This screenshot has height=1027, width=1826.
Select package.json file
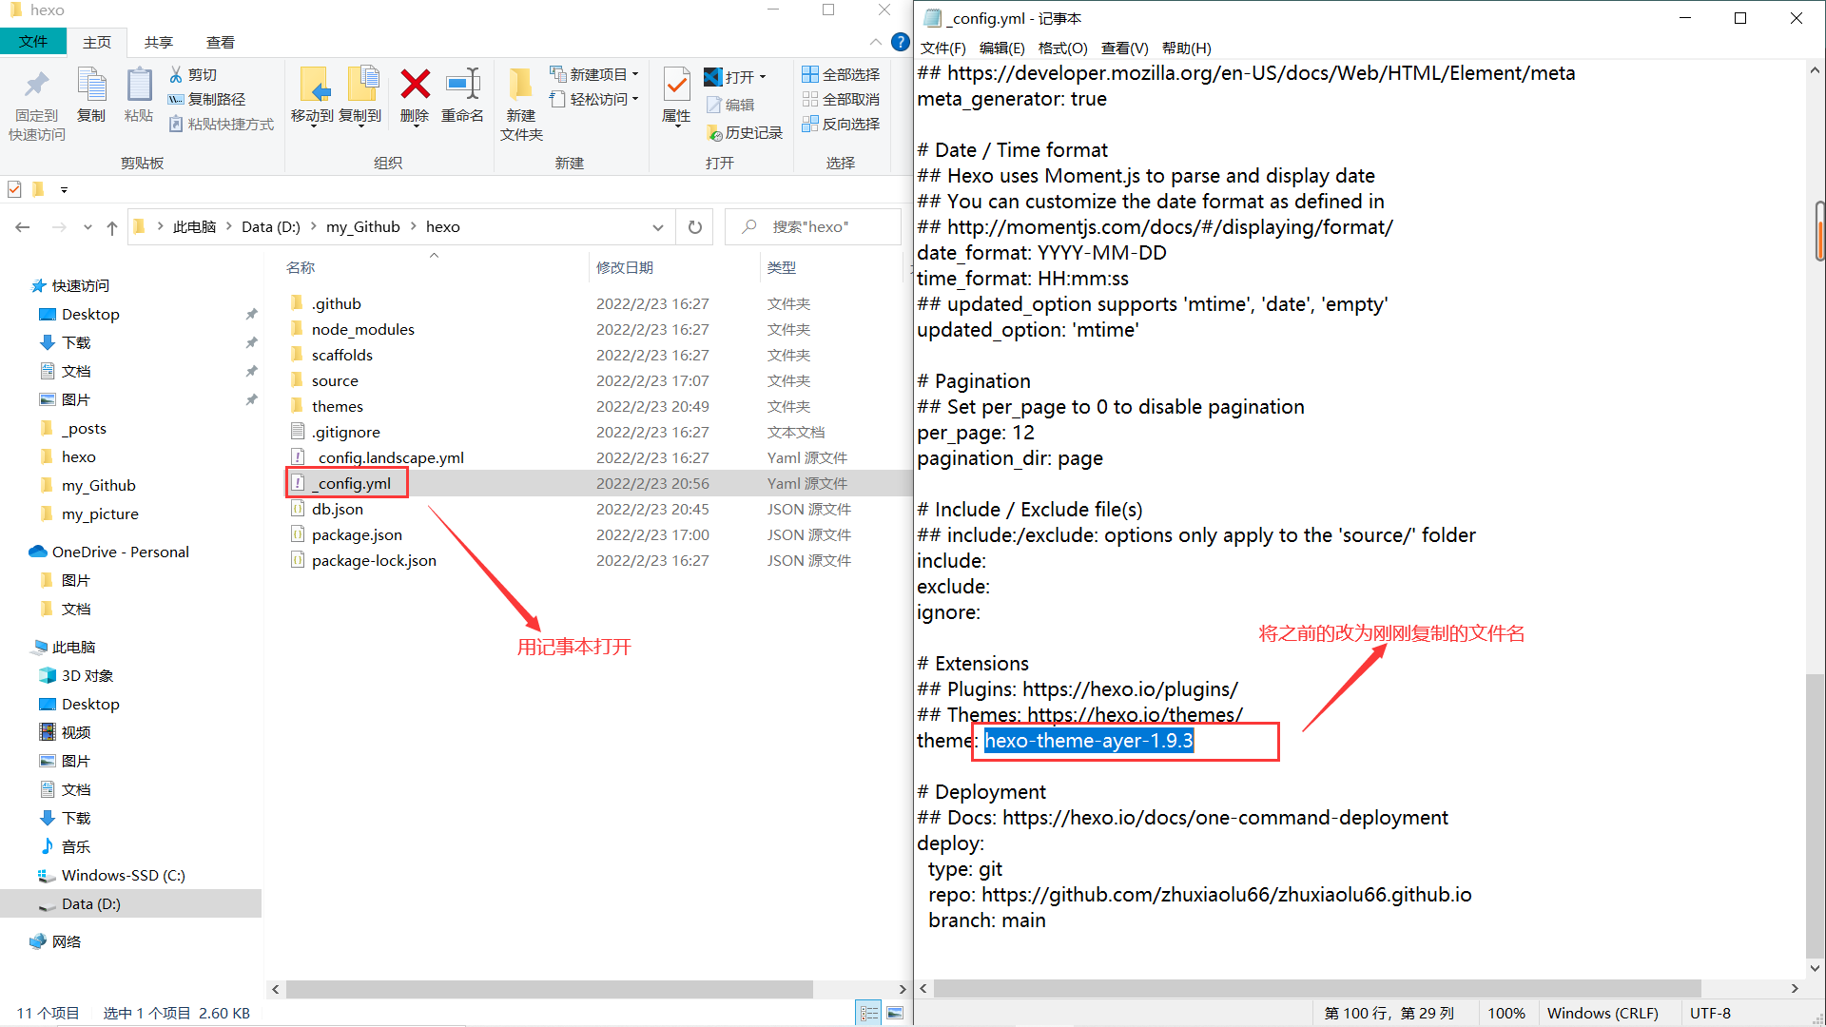click(357, 534)
